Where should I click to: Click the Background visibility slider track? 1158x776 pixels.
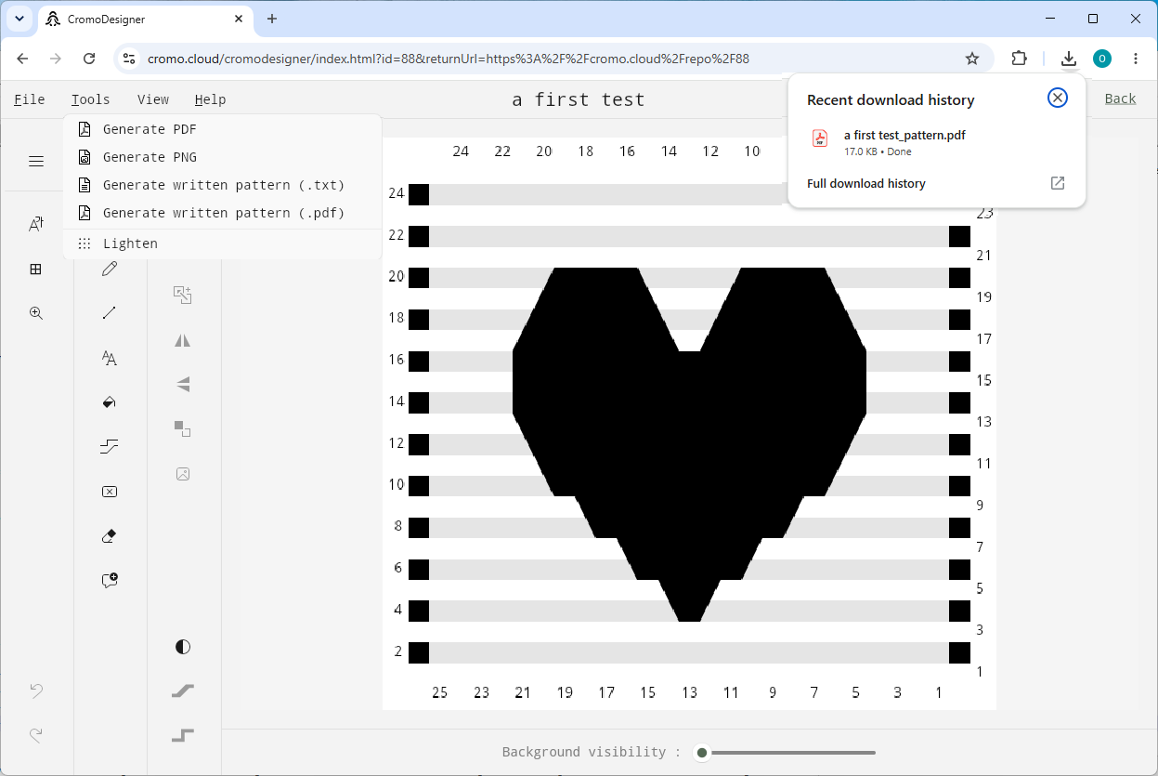pos(789,753)
